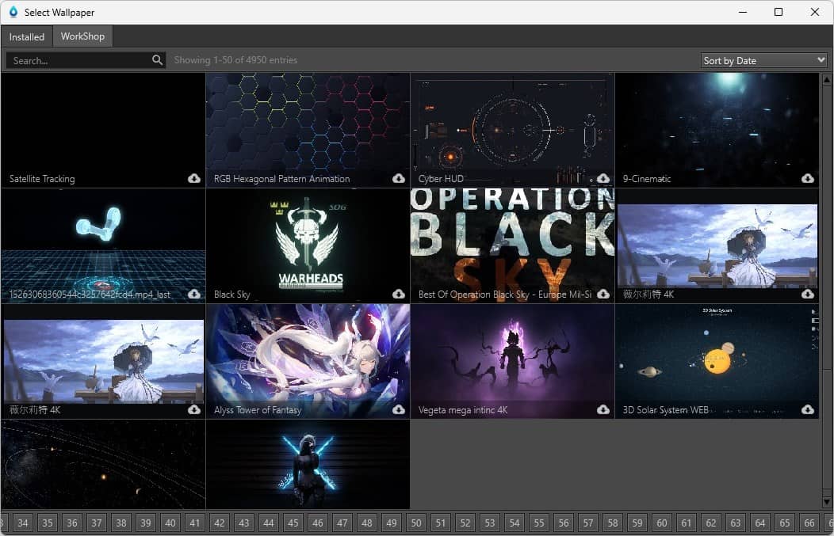
Task: Open page 66 of results
Action: [809, 523]
